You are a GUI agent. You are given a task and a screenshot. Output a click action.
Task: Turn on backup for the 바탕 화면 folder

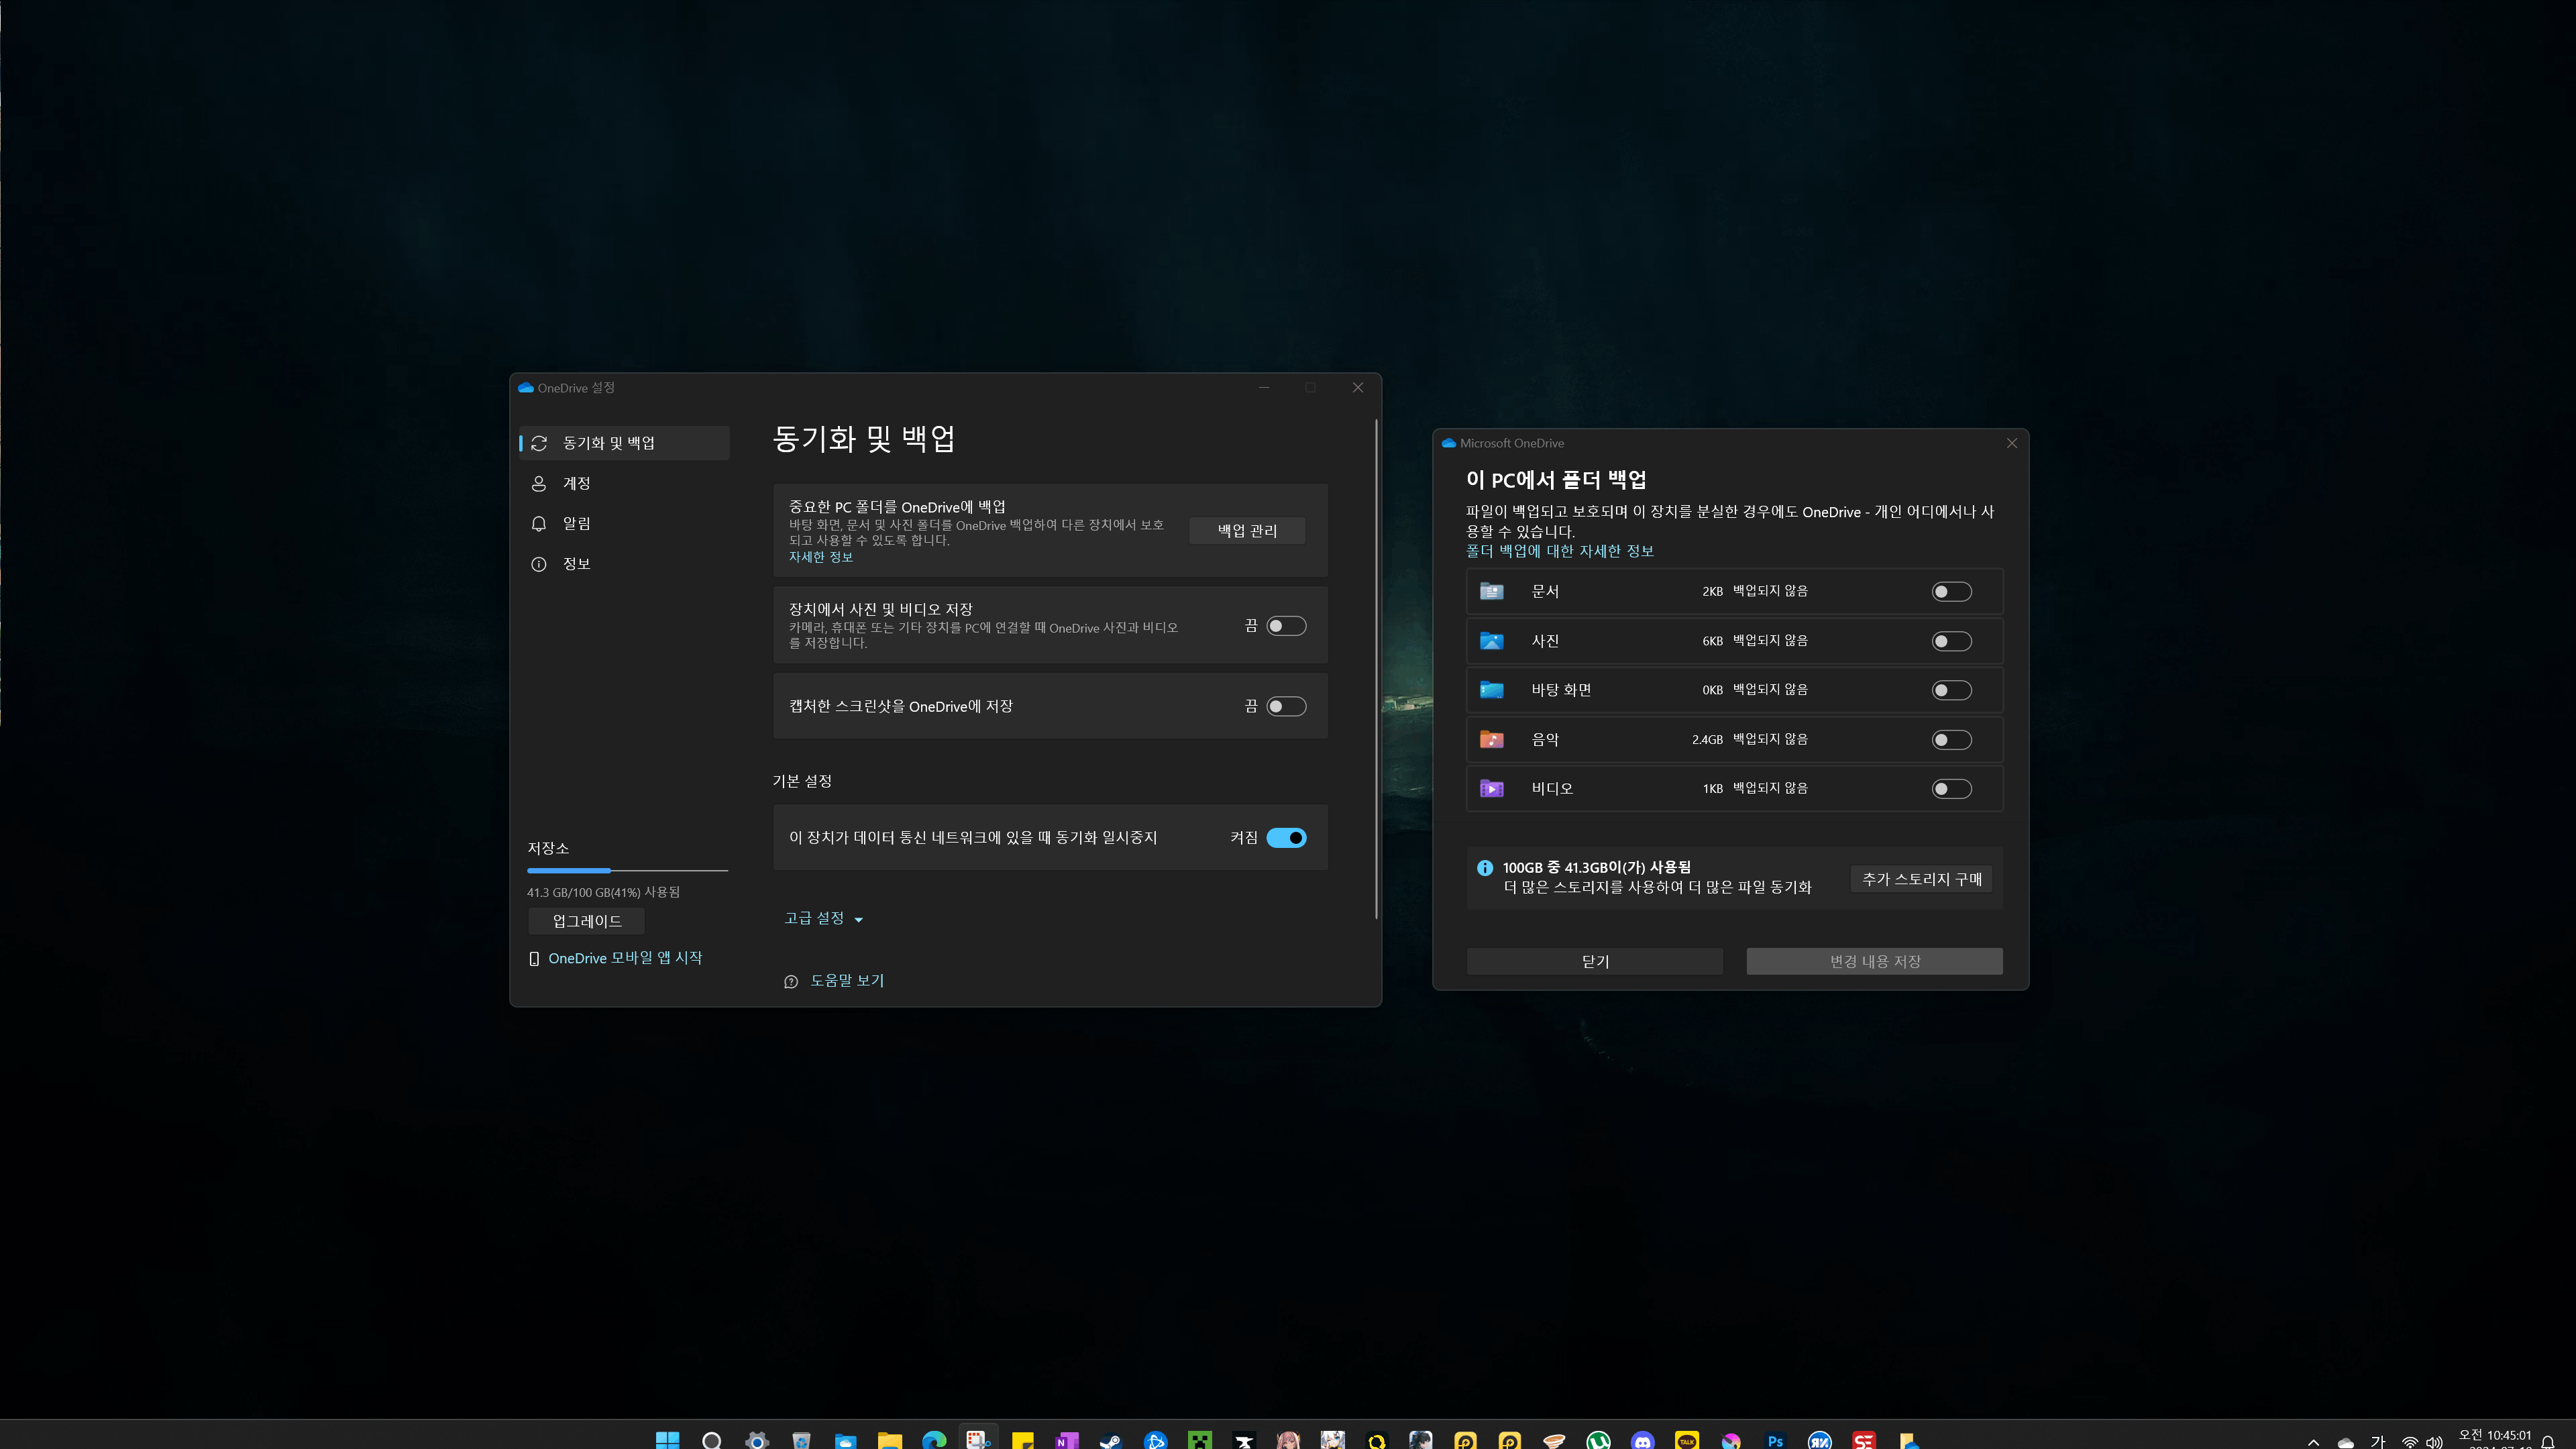click(x=1951, y=690)
